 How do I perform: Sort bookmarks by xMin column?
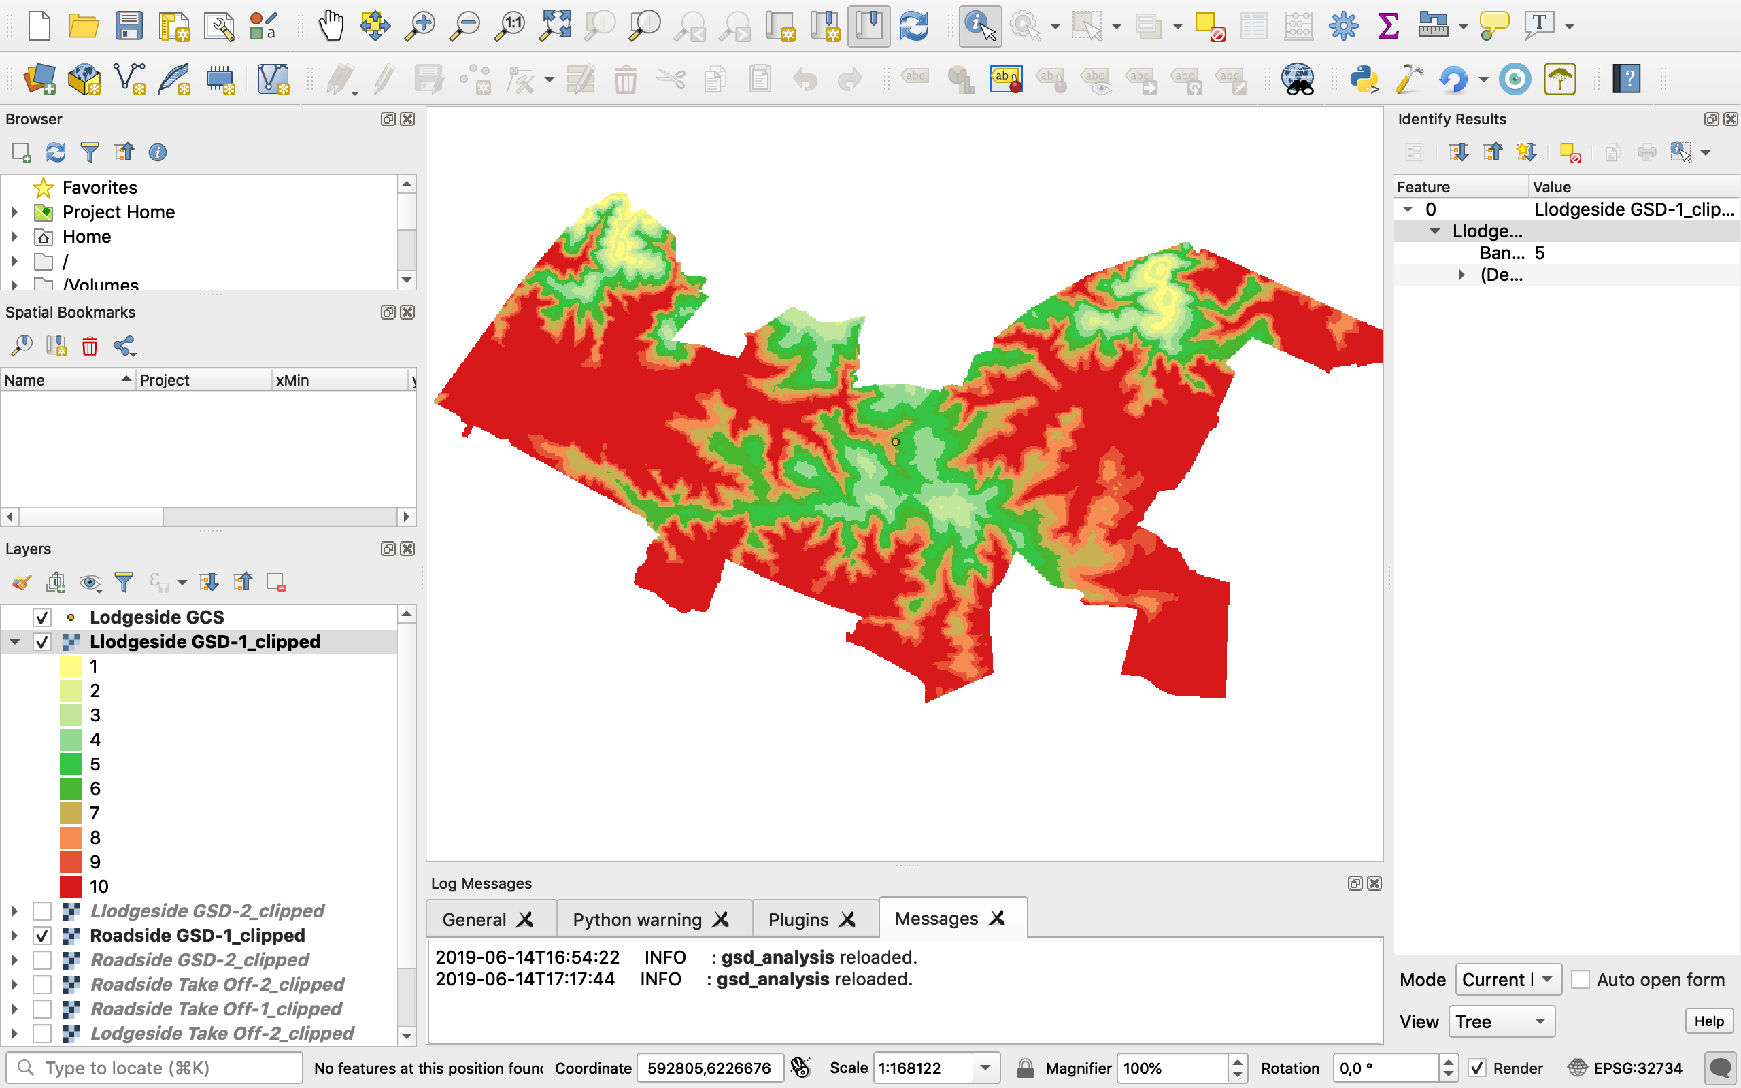pos(339,380)
